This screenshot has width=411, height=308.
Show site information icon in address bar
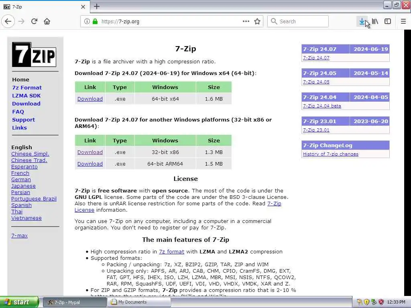[x=87, y=21]
